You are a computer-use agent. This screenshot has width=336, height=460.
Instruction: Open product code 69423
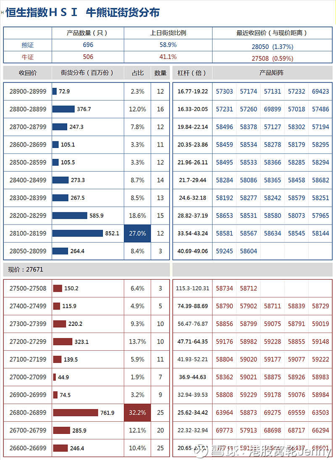(320, 92)
